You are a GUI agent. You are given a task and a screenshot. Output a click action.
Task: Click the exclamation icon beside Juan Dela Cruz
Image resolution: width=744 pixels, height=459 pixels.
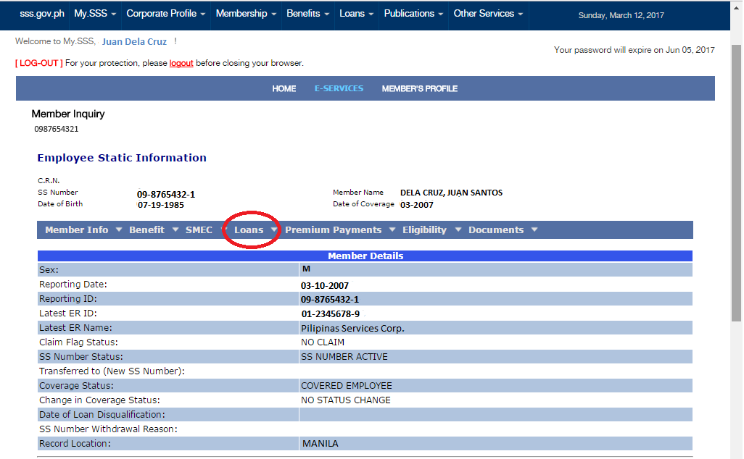(174, 41)
